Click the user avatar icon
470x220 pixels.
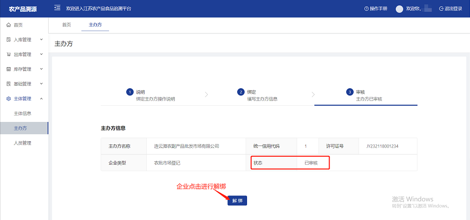click(399, 9)
